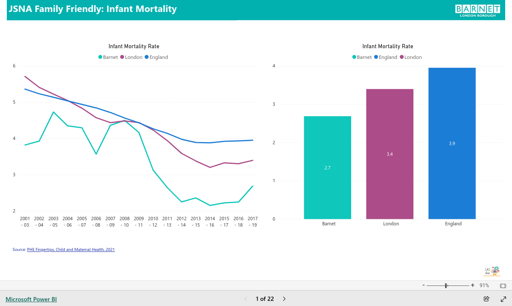Viewport: 512px width, 306px height.
Task: Select the England legend swatch in the bar chart
Action: click(376, 57)
